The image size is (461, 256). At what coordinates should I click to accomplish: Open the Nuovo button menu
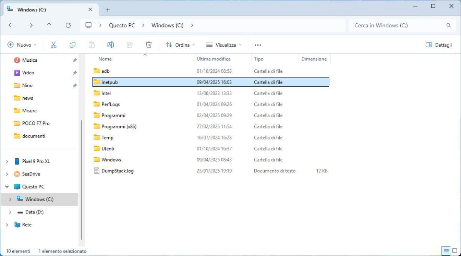pyautogui.click(x=22, y=44)
